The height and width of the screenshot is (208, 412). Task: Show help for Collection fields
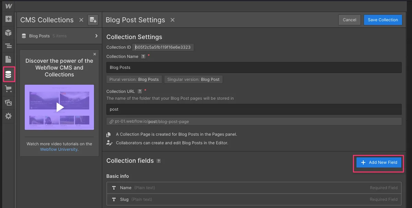click(x=158, y=161)
